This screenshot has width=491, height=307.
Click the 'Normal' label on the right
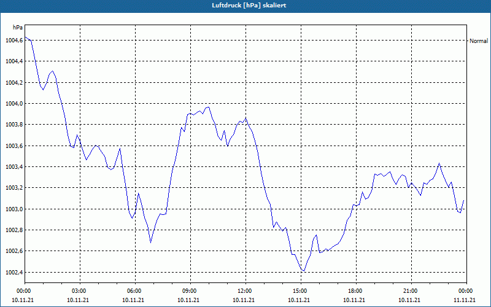click(x=479, y=41)
